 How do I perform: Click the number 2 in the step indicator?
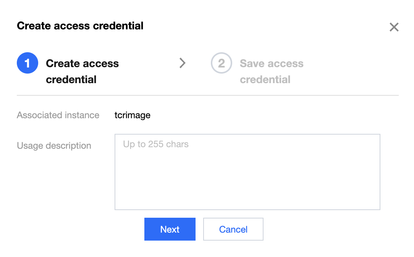click(222, 63)
